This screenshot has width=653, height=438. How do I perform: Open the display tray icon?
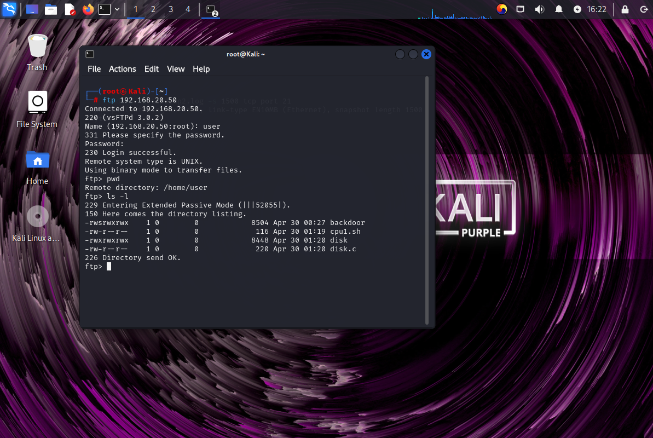[520, 9]
